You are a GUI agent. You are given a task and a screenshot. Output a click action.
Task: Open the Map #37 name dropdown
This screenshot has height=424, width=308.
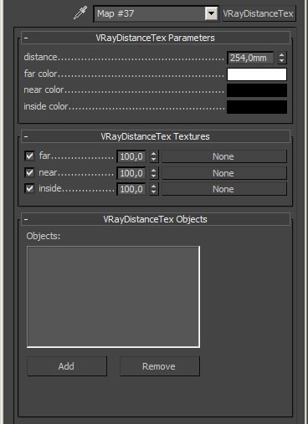(x=211, y=13)
